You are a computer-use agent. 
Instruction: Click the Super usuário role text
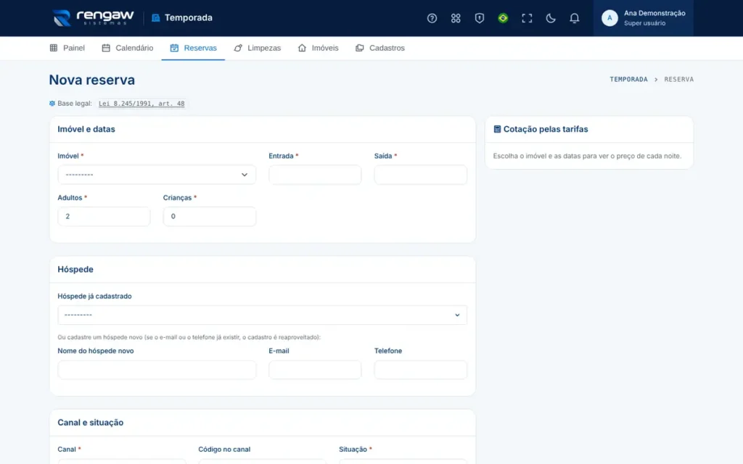(644, 23)
